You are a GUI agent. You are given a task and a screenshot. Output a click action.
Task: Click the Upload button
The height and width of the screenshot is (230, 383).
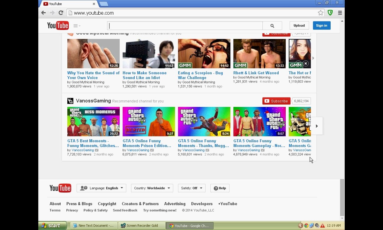299,26
